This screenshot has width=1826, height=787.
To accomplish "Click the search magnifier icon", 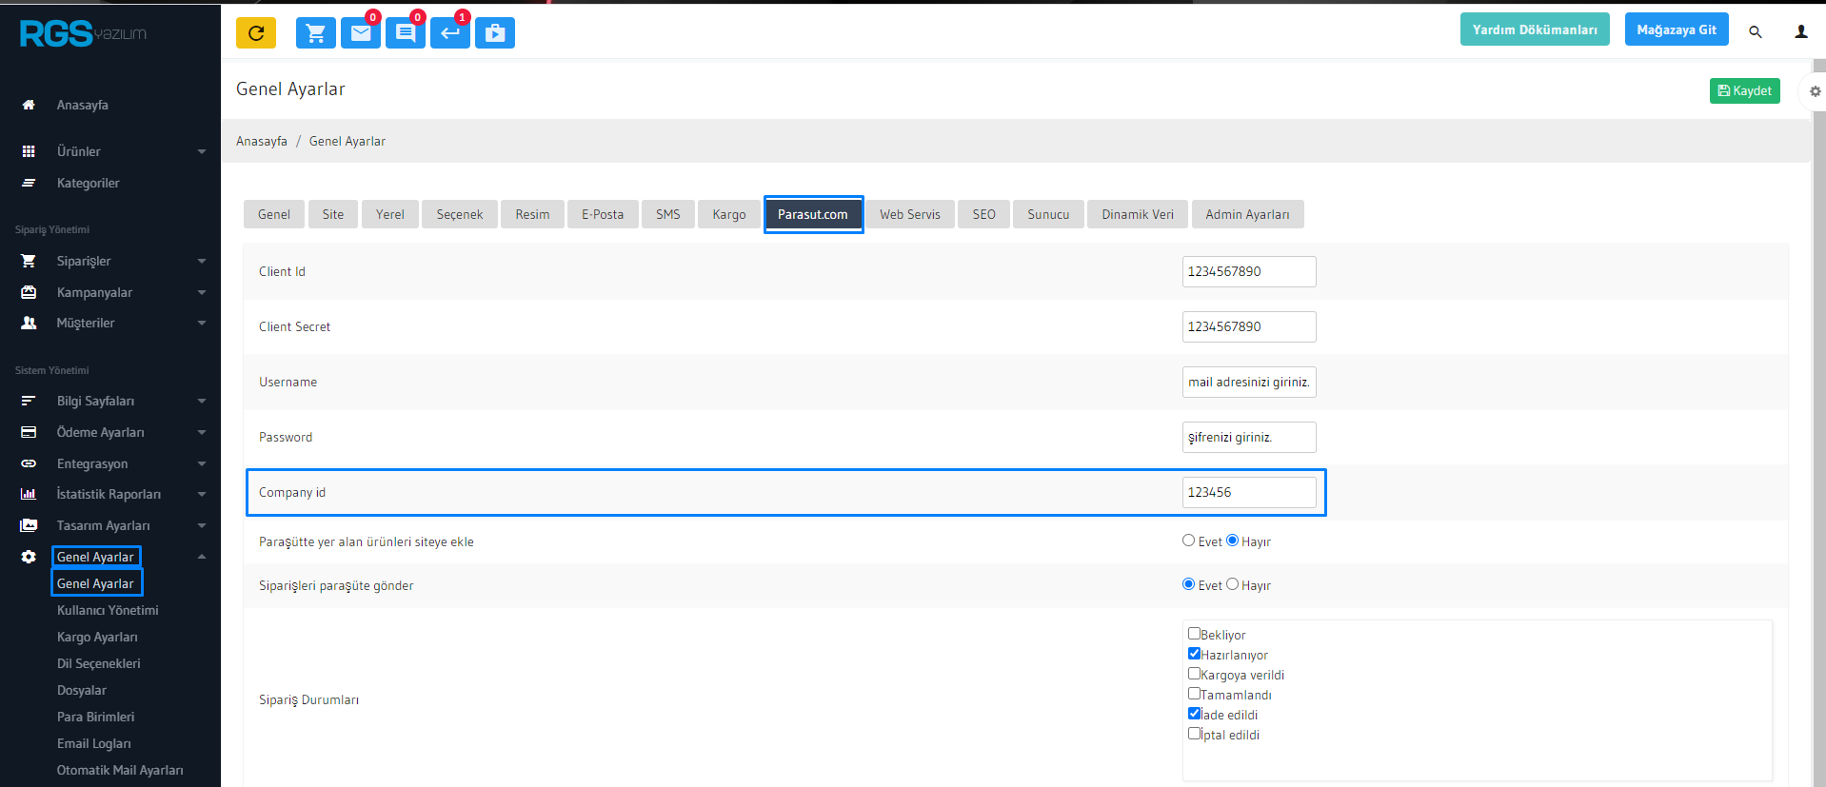I will 1755,31.
